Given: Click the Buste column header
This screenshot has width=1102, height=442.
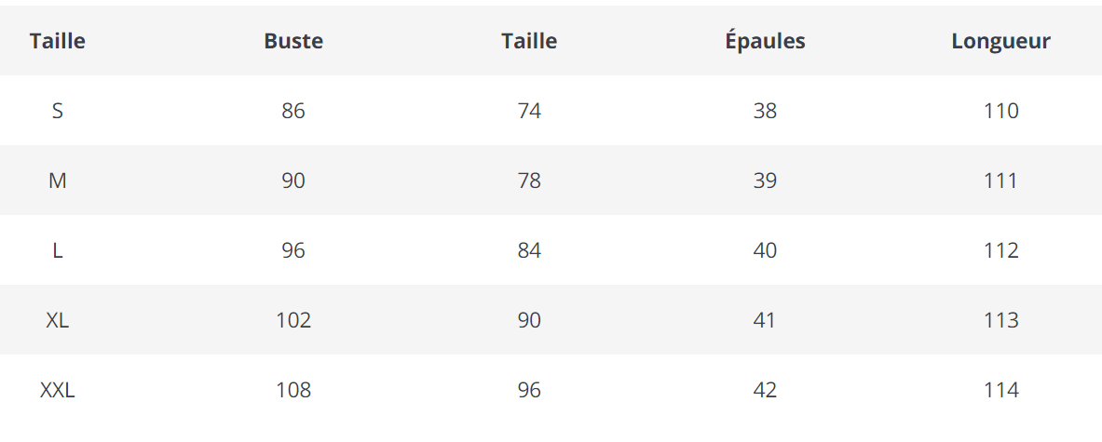Looking at the screenshot, I should tap(293, 41).
